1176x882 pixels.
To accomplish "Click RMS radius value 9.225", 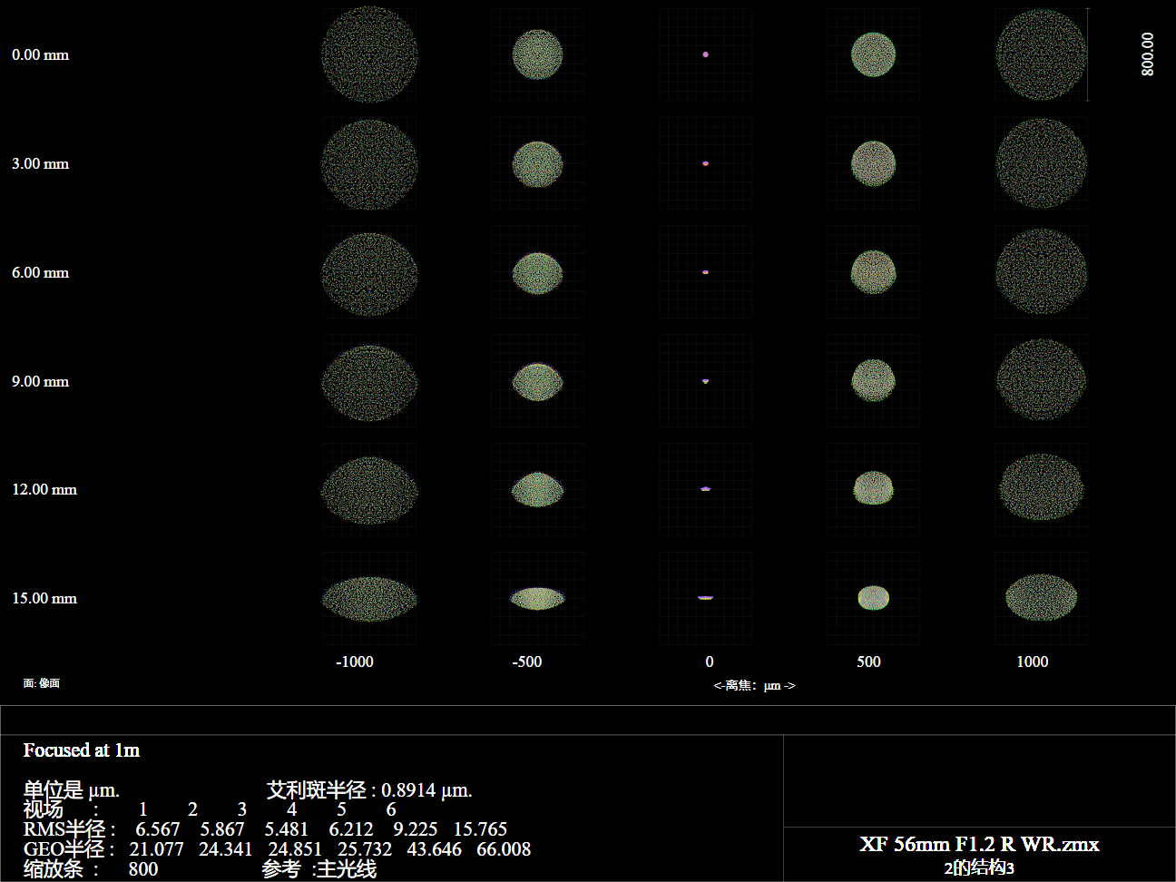I will pos(416,829).
